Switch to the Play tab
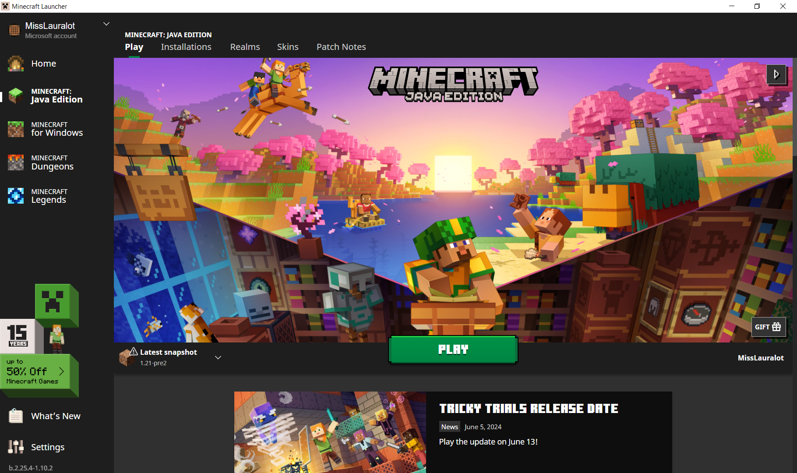Screen dimensions: 797x473 click(x=134, y=47)
